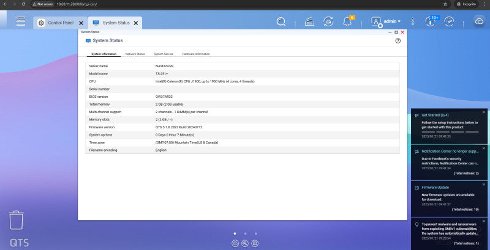Screen dimensions: 490x250
Task: Select the Mountain Time zone value
Action: [x=187, y=142]
